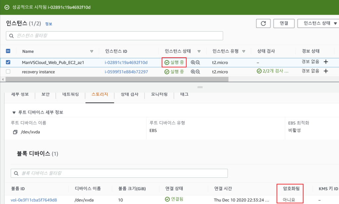339x204 pixels.
Task: Copy the /dev/xvda root device name
Action: point(15,132)
